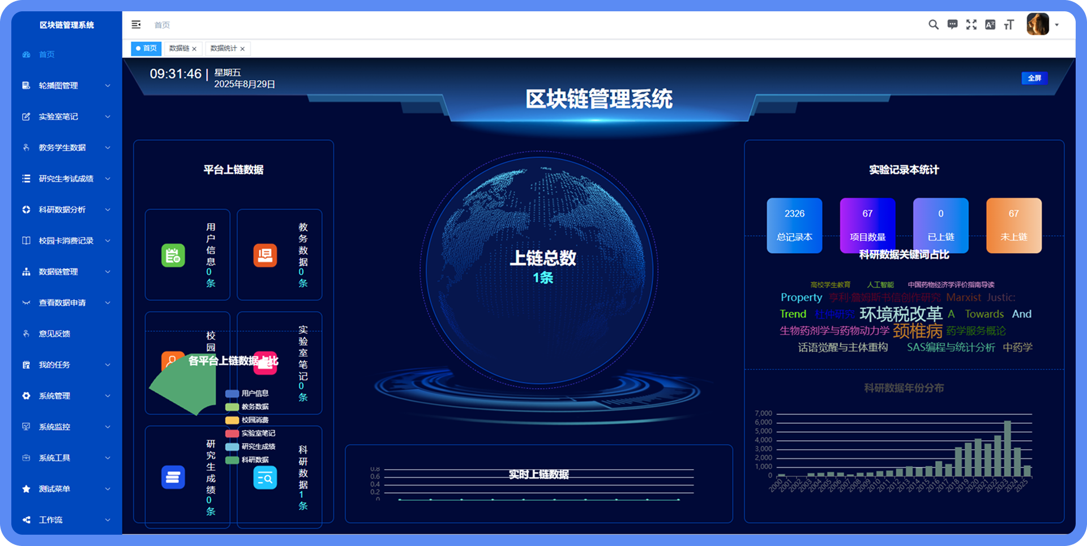Screen dimensions: 1087x546
Task: Switch to the 数据统计 tab
Action: [x=224, y=49]
